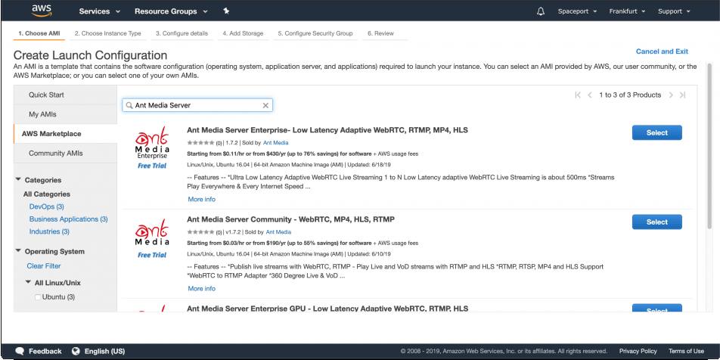The height and width of the screenshot is (360, 720).
Task: Focus the AMI search field
Action: click(197, 106)
